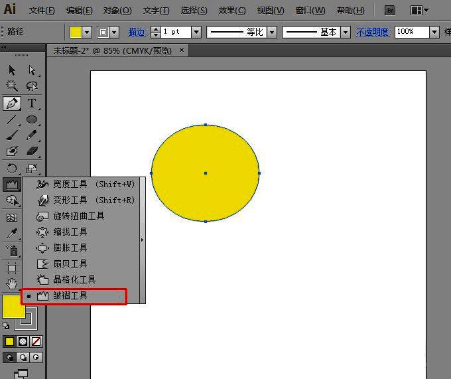Select the Eyedropper tool

pos(12,234)
